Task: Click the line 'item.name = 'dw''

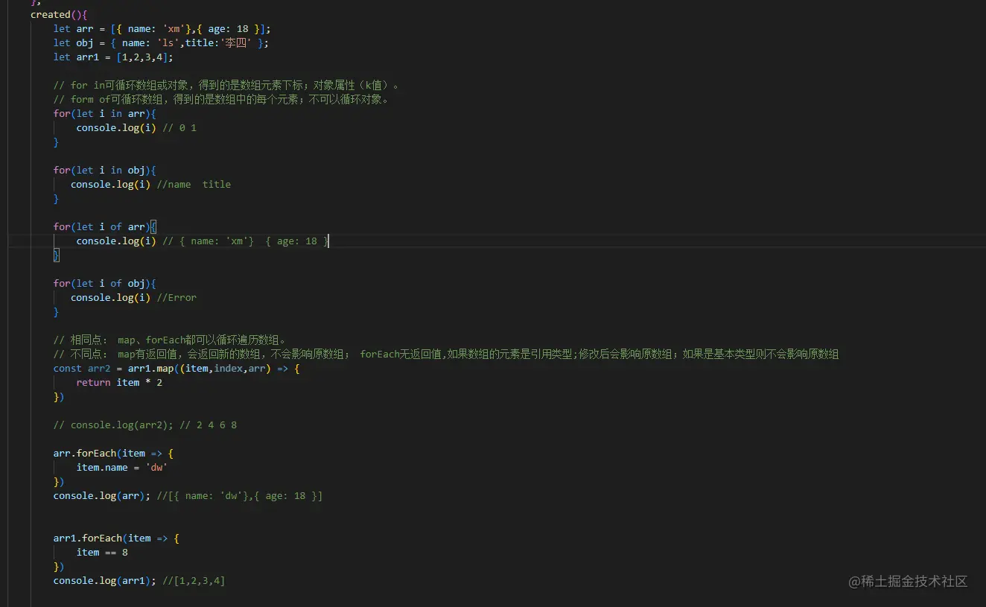Action: (x=121, y=467)
